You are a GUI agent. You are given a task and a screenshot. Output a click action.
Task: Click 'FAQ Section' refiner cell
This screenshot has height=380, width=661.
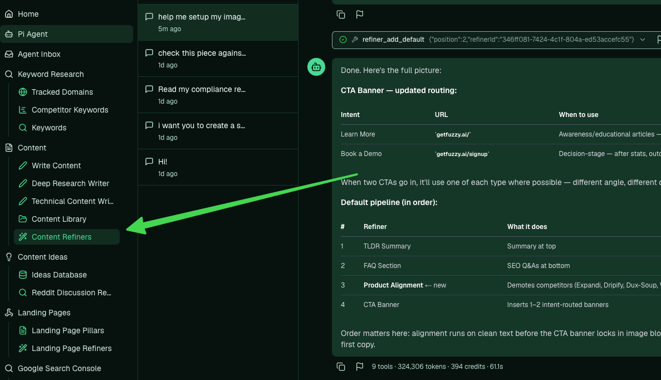[382, 266]
